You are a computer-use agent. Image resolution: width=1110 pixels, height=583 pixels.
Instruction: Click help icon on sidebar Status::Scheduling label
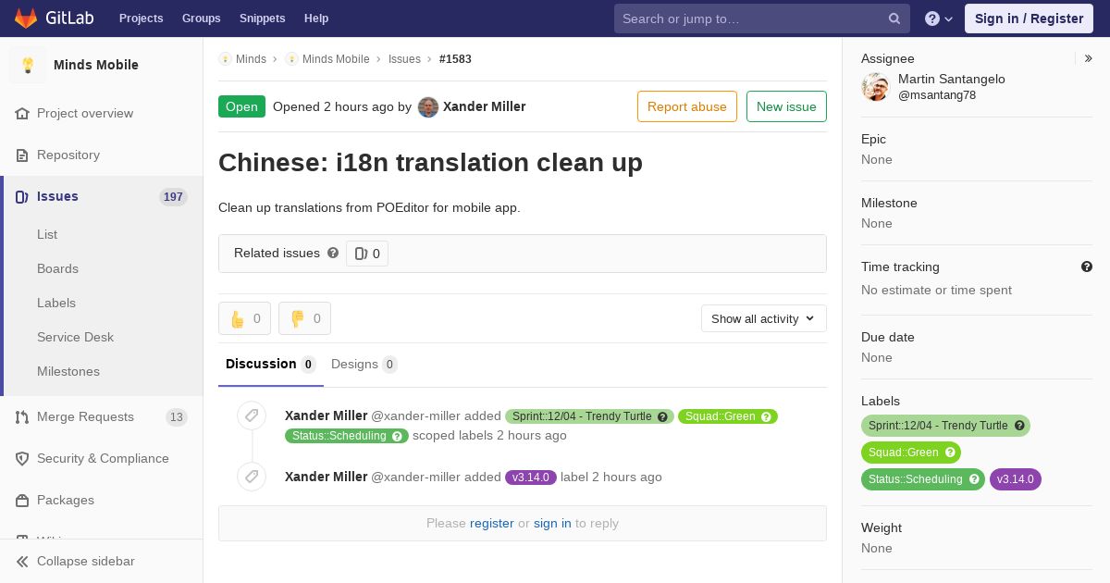974,479
